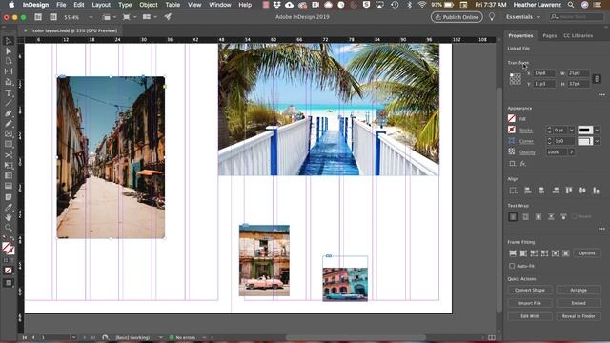Open the File menu
Screen dimensions: 610x343
[61, 5]
